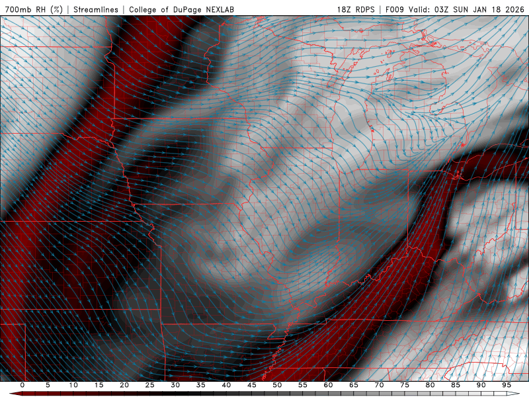Click the '85' colorbar label
The image size is (529, 397).
456,385
